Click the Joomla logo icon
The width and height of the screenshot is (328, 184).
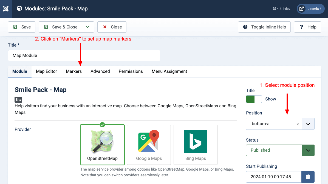(x=6, y=9)
